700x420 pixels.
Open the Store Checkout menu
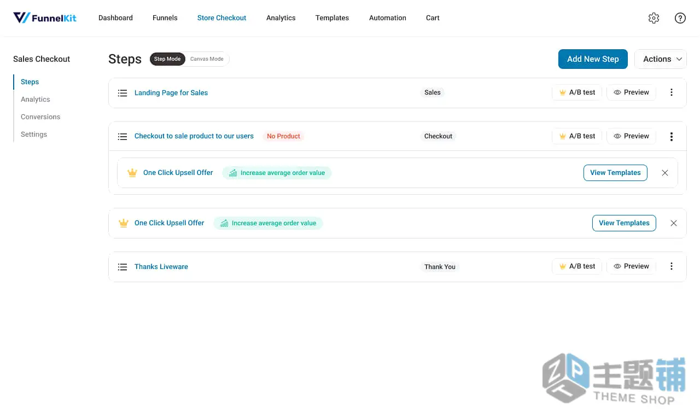click(x=222, y=18)
